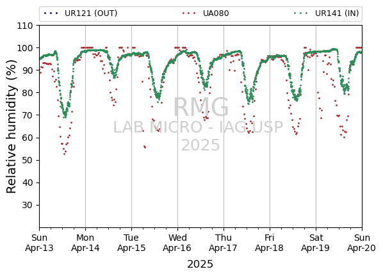
Task: Click the Sun Apr-20 axis label
Action: click(x=362, y=243)
